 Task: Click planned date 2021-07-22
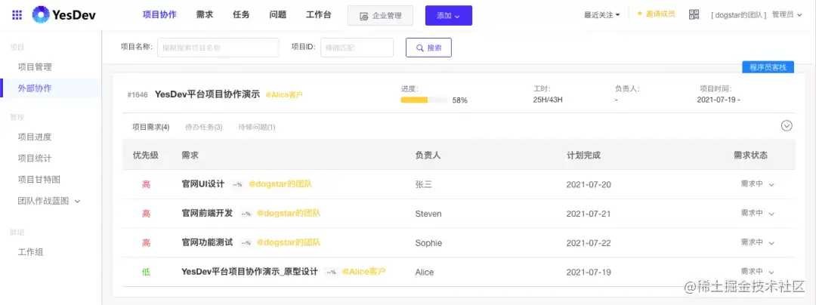(x=589, y=243)
